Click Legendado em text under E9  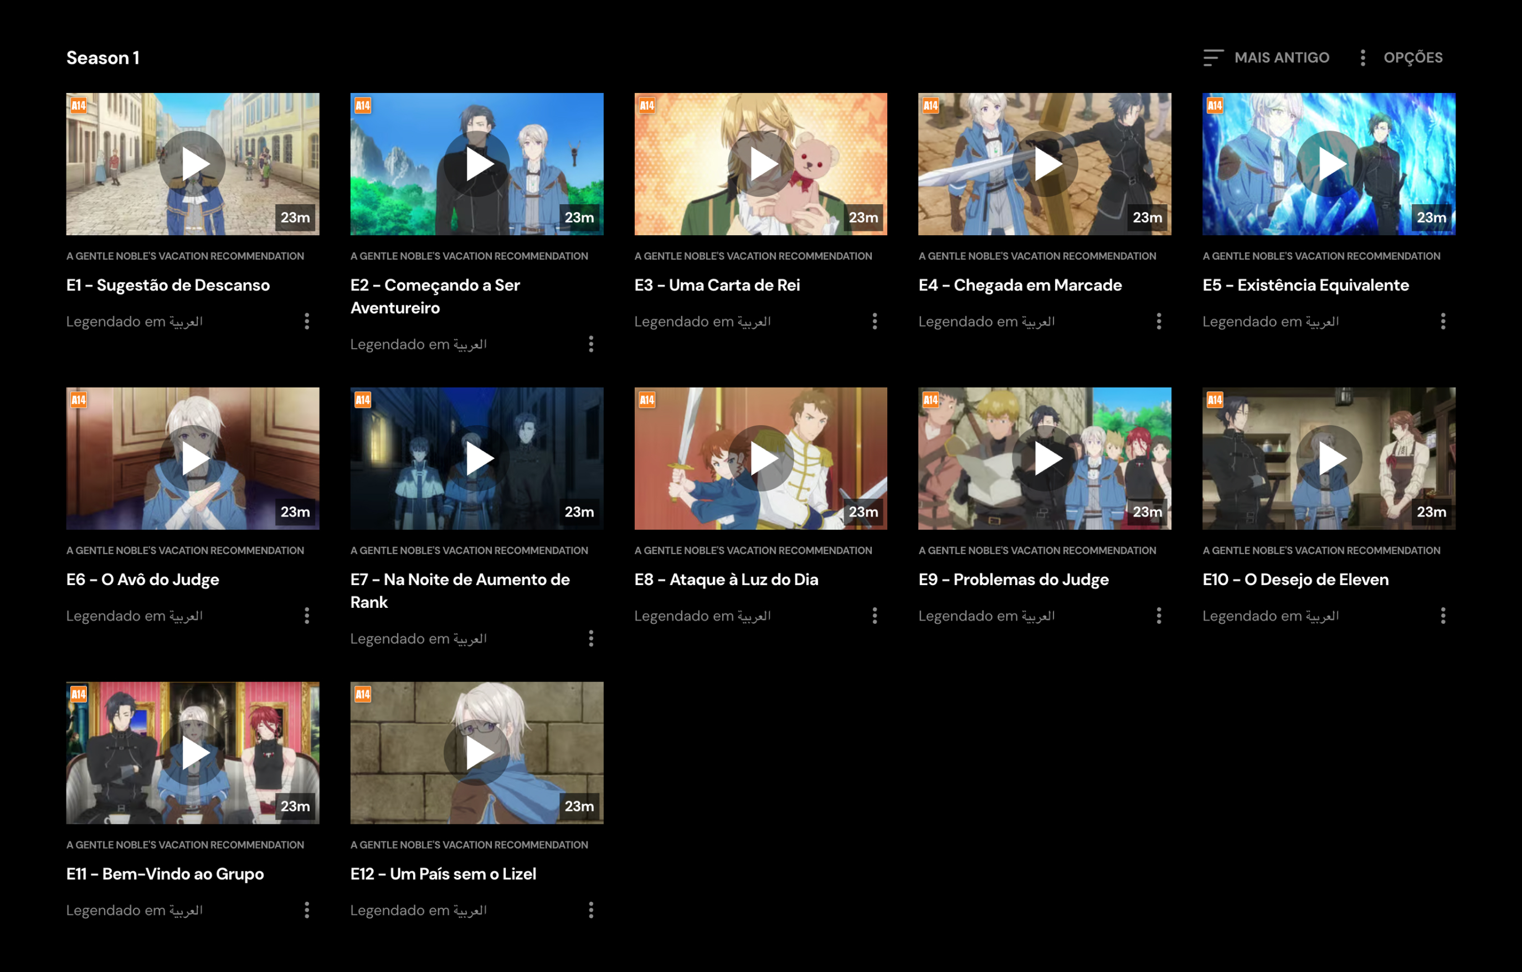click(986, 616)
